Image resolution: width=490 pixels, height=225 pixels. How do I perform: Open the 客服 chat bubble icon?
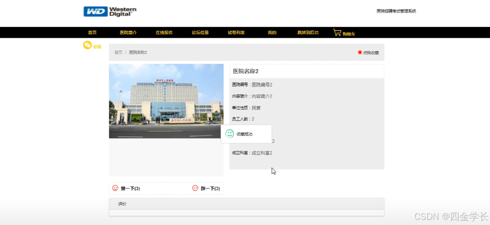(x=87, y=45)
